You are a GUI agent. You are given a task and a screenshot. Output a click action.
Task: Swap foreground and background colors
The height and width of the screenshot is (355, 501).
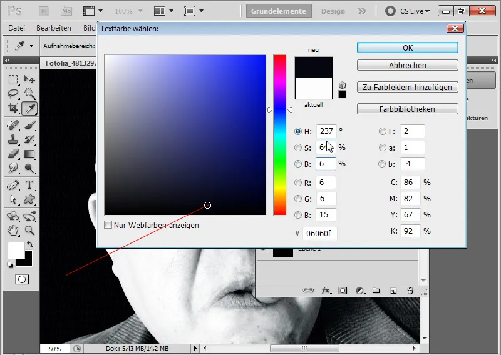point(30,244)
